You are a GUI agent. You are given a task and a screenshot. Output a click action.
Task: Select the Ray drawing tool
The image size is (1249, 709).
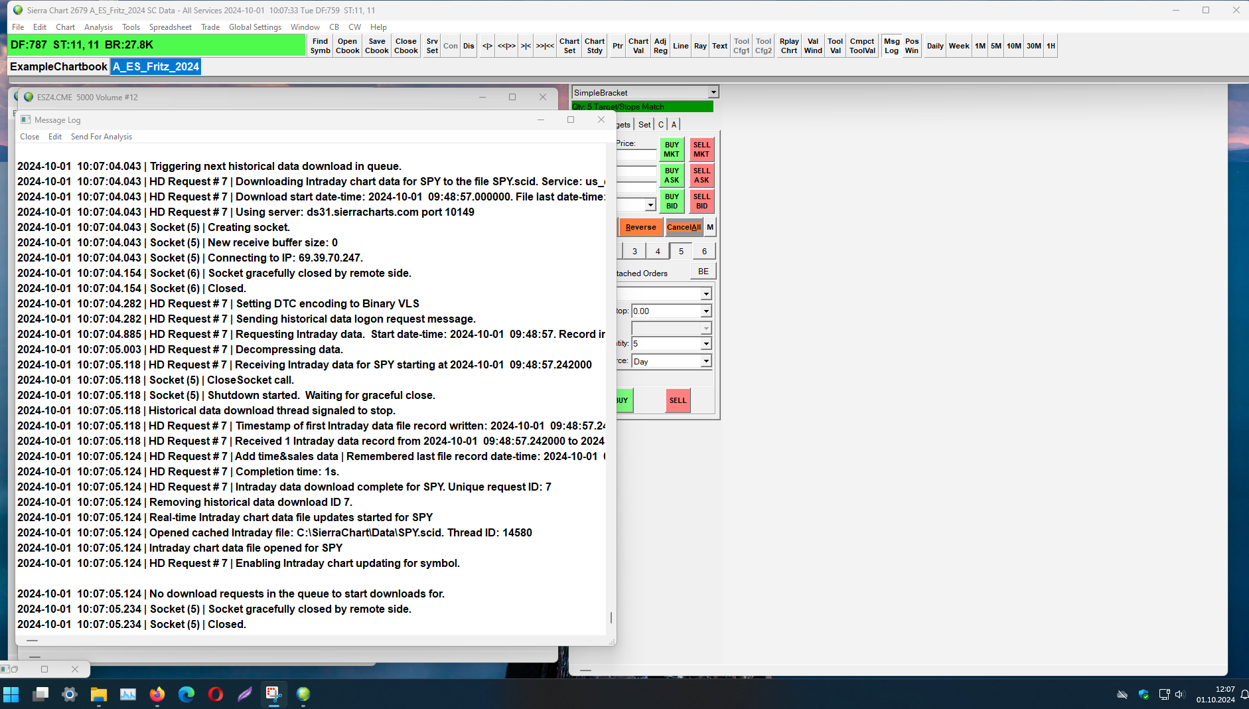click(701, 46)
